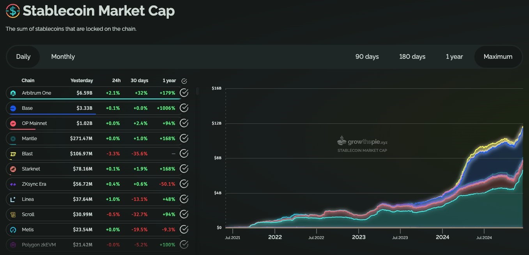The height and width of the screenshot is (255, 529).
Task: Toggle Linea chain visibility checkmark
Action: tap(184, 199)
